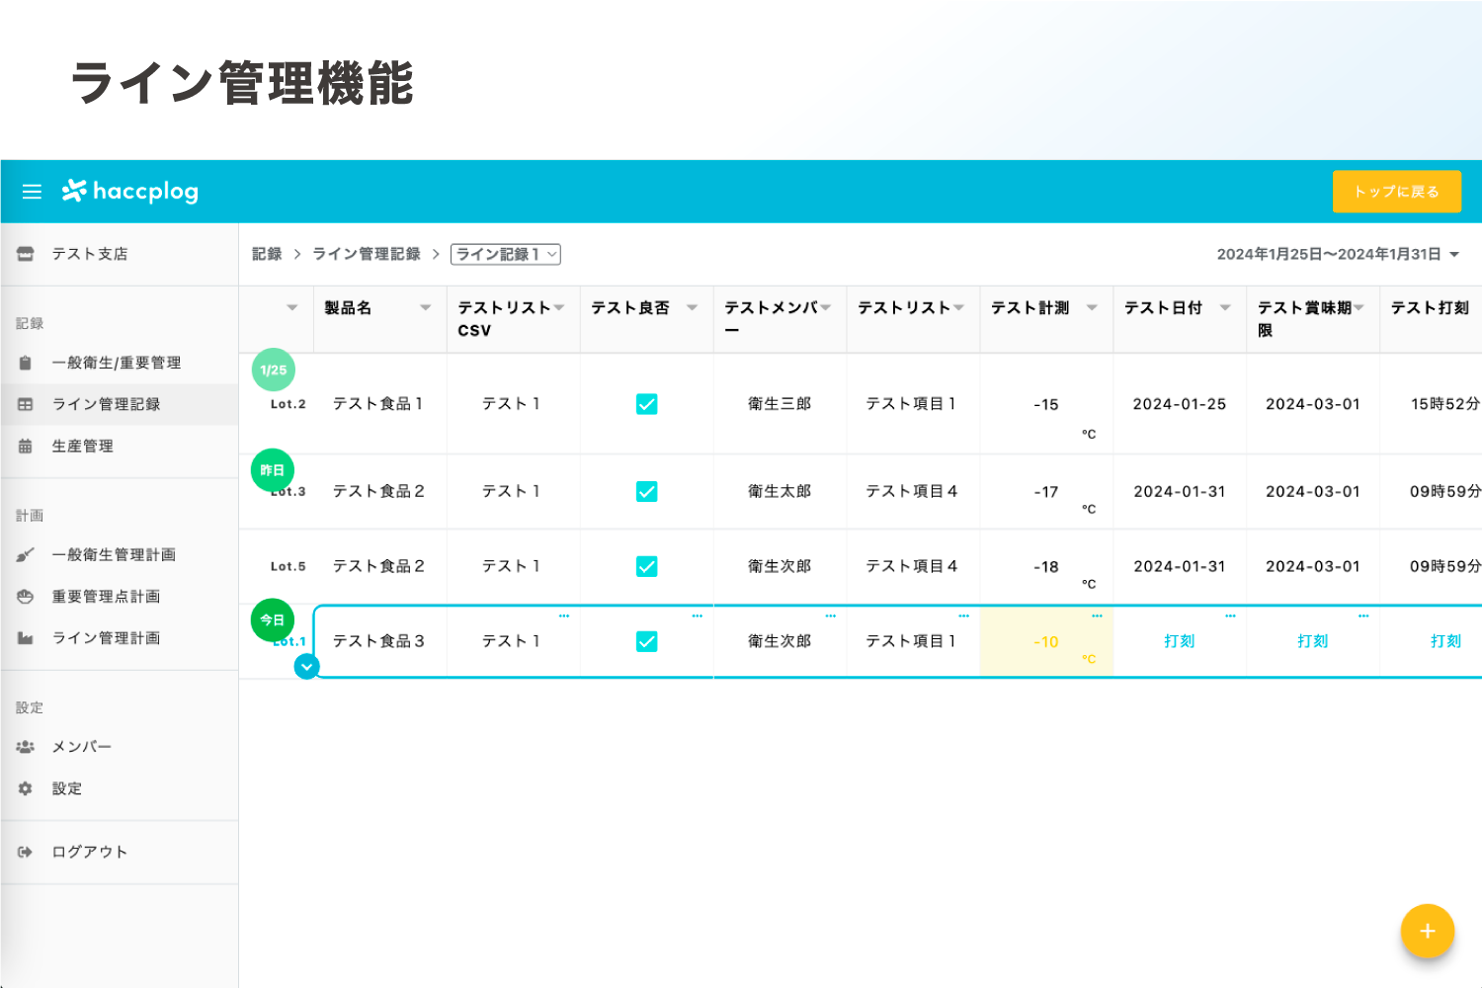Screen dimensions: 1482x988
Task: Open 設定 in the sidebar
Action: (x=120, y=788)
